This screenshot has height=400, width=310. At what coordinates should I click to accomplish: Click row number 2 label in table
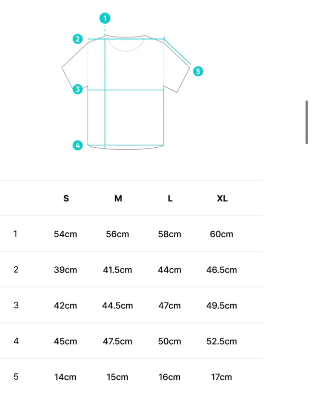pyautogui.click(x=16, y=270)
